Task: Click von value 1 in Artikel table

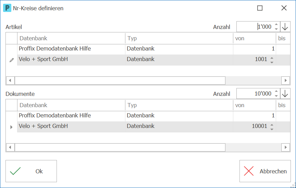Action: tap(255, 49)
